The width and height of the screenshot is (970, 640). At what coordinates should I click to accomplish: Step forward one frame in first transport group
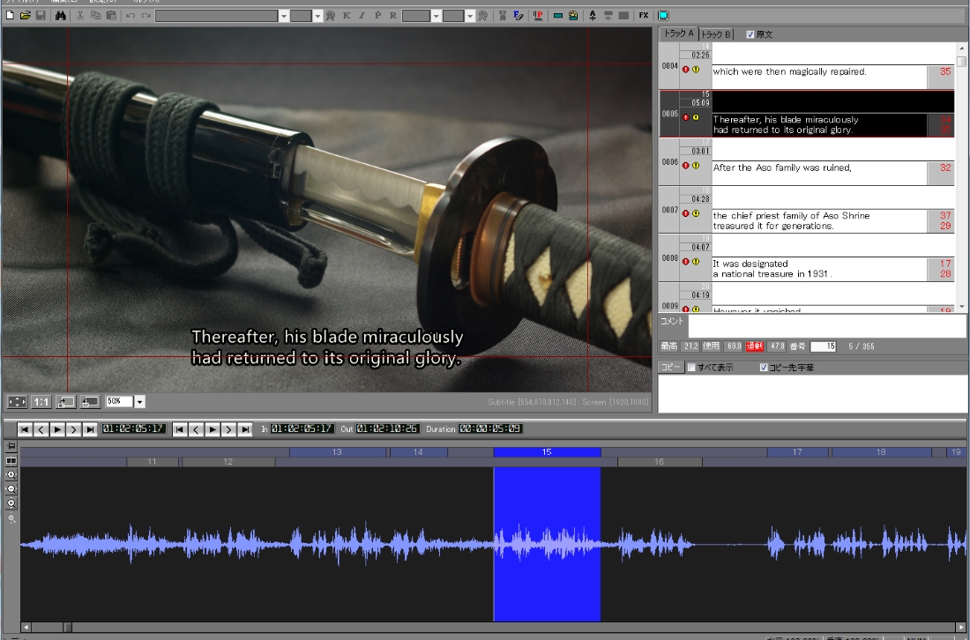(x=73, y=429)
